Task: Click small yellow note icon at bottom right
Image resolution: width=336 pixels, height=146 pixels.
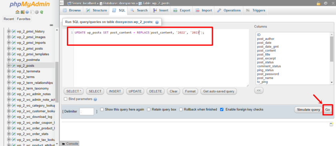Action: 331,125
